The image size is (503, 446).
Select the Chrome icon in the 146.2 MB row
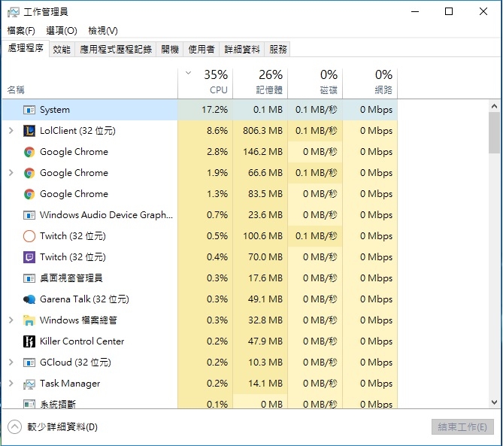click(x=29, y=152)
